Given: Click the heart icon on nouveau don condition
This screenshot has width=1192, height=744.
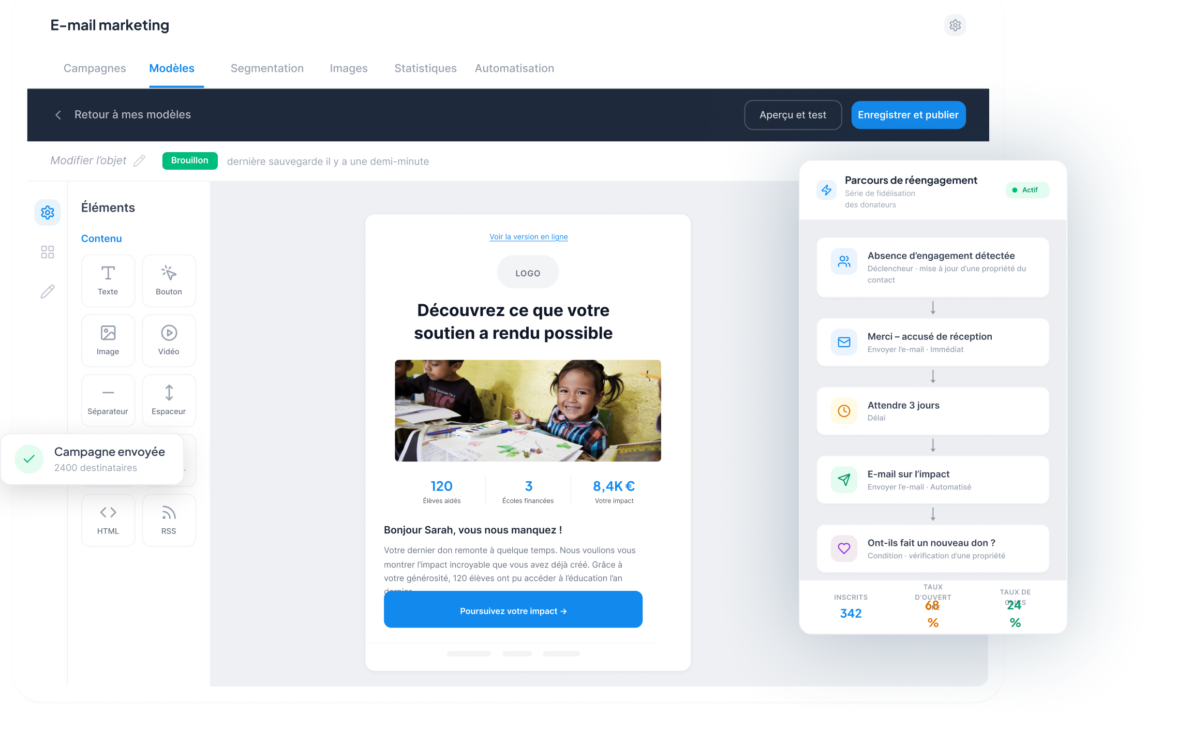Looking at the screenshot, I should (844, 548).
